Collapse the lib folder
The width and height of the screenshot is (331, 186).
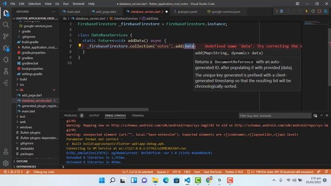coord(36,90)
